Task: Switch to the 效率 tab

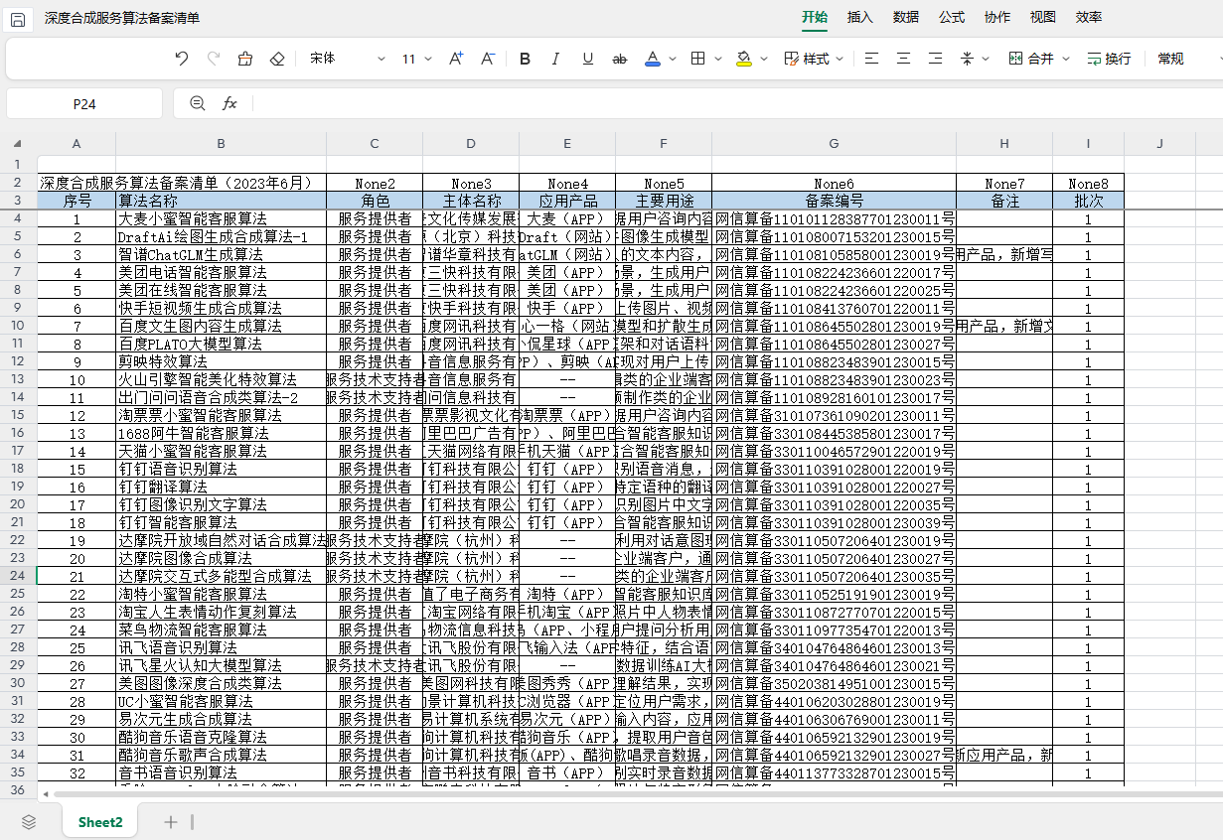Action: click(x=1089, y=17)
